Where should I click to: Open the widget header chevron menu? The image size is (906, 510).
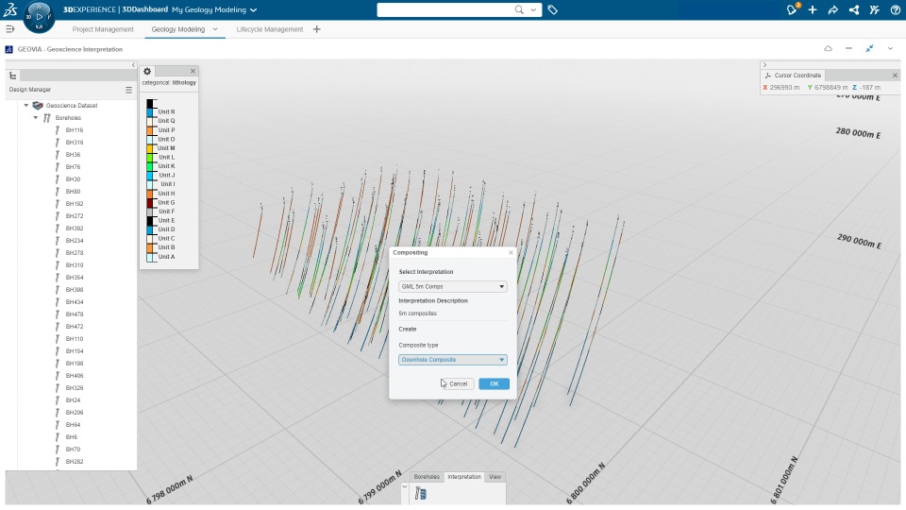pos(890,48)
